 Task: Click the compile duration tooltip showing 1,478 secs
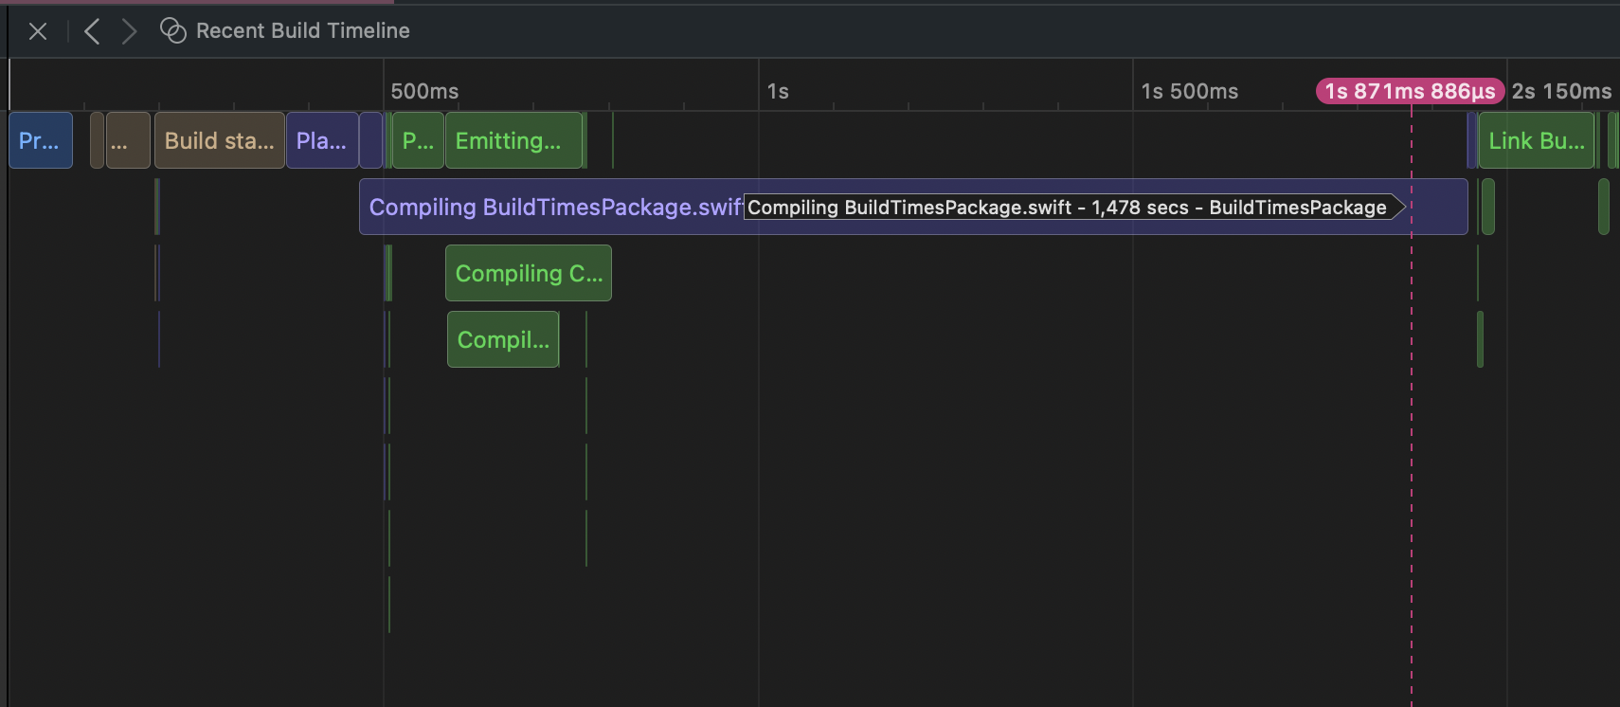[1067, 208]
